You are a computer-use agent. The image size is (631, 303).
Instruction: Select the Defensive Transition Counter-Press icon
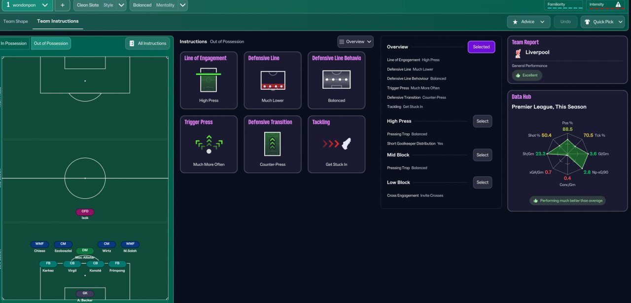coord(273,144)
